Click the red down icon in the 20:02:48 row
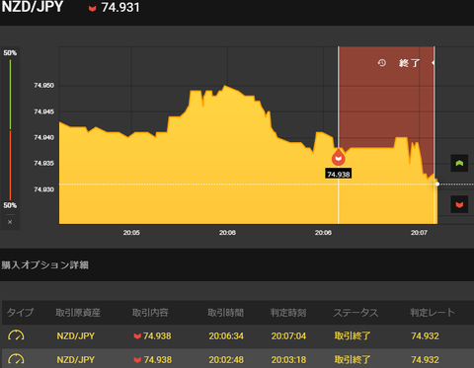The height and width of the screenshot is (368, 474). (x=137, y=360)
